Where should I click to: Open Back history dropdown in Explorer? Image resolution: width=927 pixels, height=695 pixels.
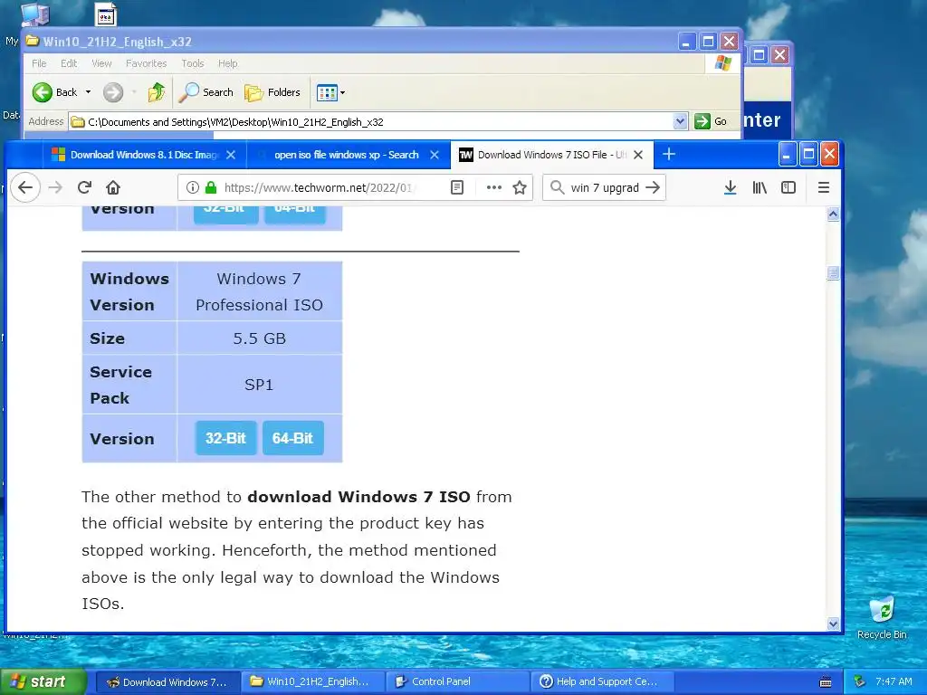pyautogui.click(x=88, y=92)
